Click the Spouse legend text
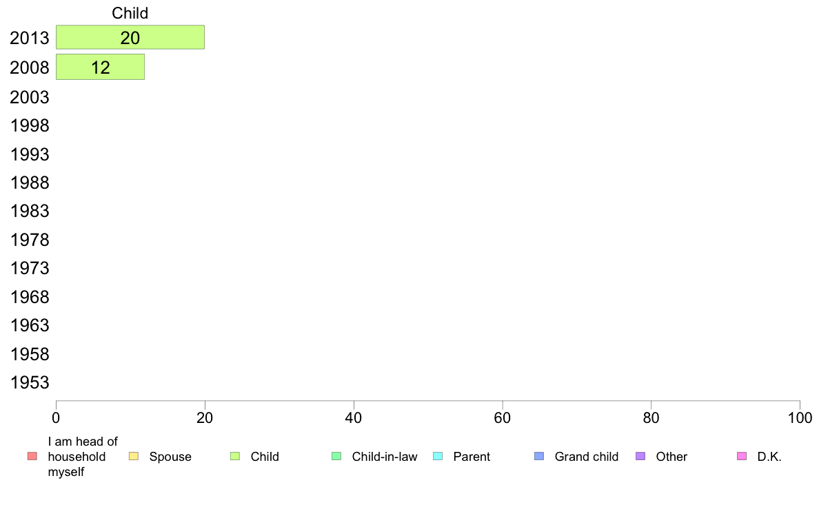The image size is (819, 507). pos(170,457)
